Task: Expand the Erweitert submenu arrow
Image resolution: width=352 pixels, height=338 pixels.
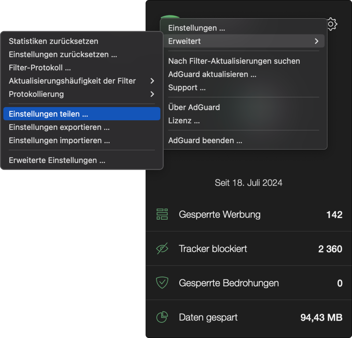Action: pyautogui.click(x=317, y=41)
